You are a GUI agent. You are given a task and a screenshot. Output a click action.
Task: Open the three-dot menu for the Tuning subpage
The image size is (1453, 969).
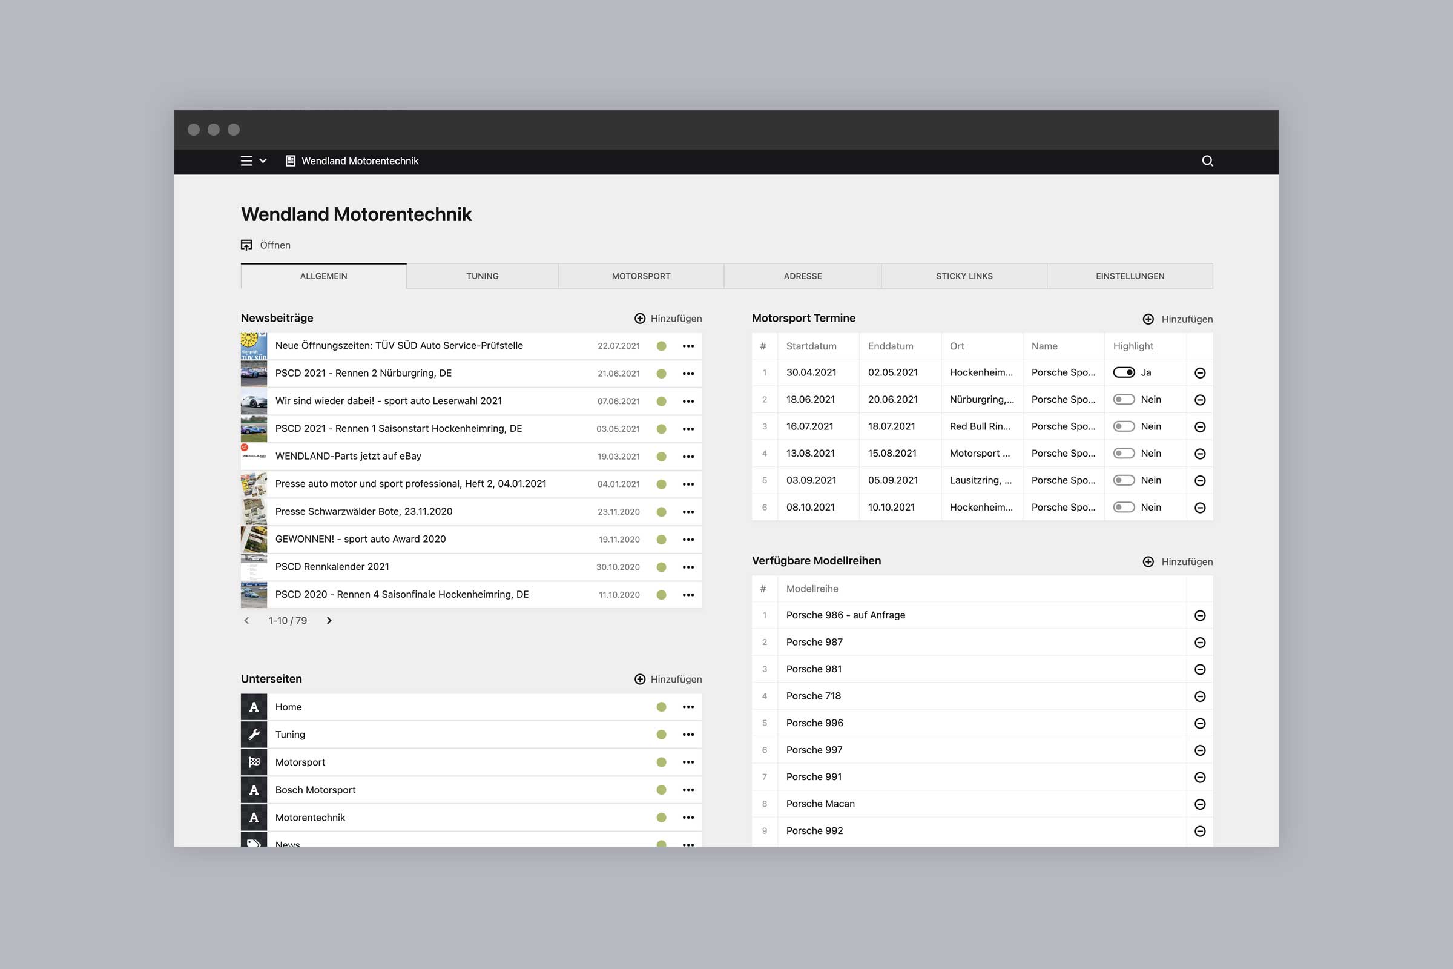click(688, 735)
